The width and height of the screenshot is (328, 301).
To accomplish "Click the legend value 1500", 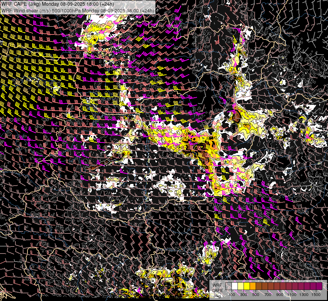I will pyautogui.click(x=316, y=295).
